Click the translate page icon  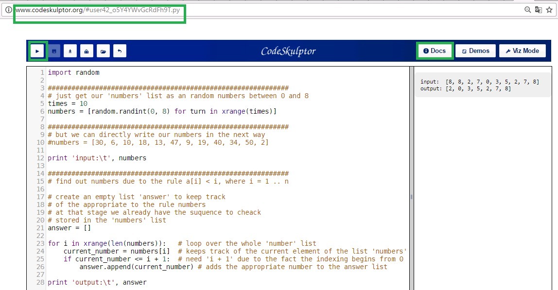[x=539, y=10]
